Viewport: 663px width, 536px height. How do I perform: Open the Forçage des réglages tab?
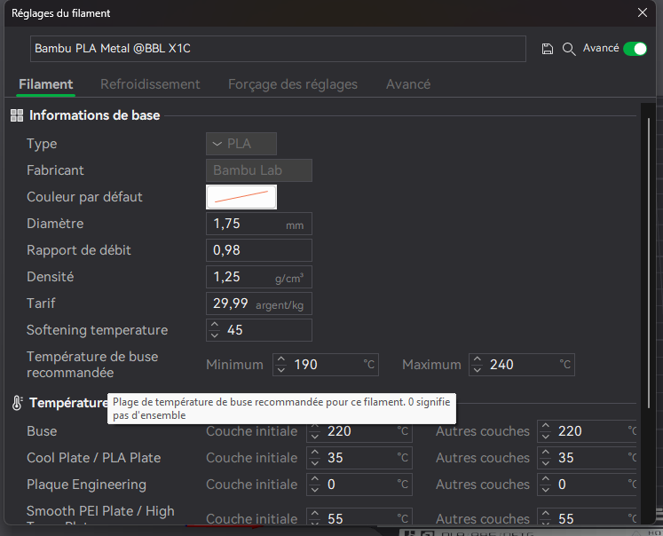point(293,84)
